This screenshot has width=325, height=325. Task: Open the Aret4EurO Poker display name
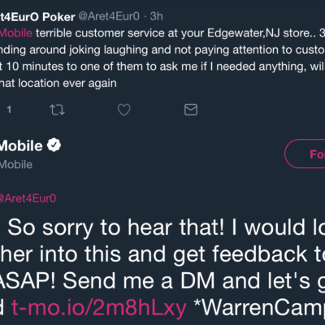click(37, 17)
